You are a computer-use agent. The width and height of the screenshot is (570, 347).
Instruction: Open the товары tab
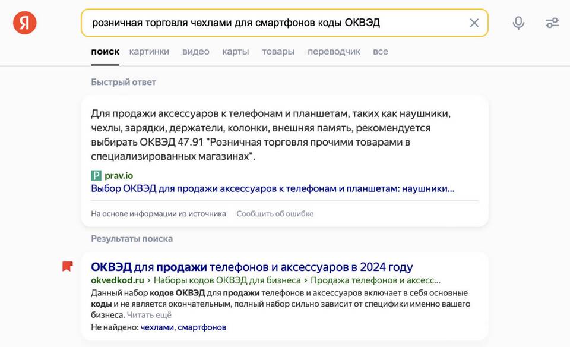click(278, 52)
